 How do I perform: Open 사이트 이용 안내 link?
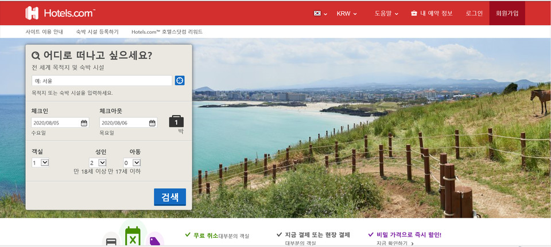pyautogui.click(x=44, y=32)
